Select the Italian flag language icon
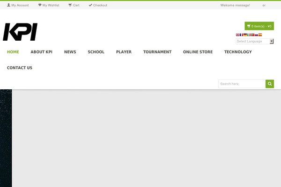The image size is (281, 187). [x=249, y=35]
